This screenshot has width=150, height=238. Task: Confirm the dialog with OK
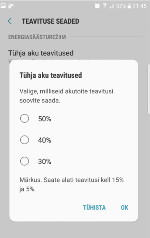(x=124, y=207)
